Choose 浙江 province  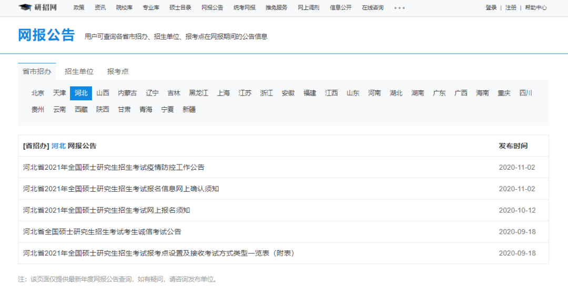pos(267,93)
